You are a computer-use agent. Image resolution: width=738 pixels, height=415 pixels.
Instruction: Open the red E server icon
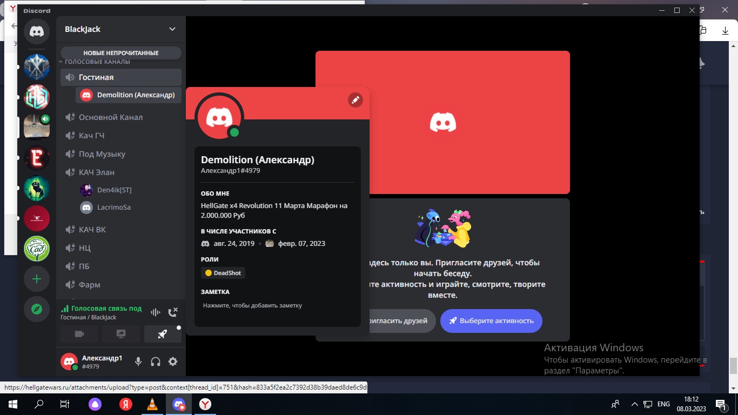tap(37, 158)
